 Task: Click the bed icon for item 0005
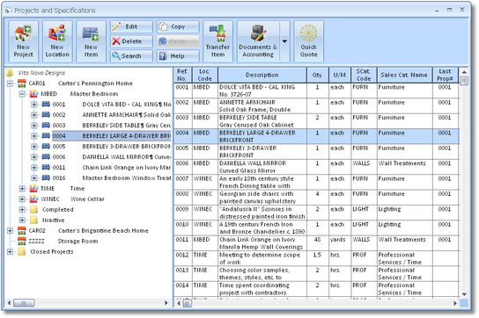coord(46,147)
